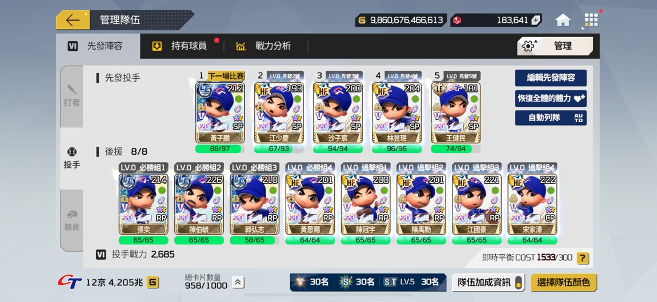Select the 打者 batter sidebar tab
657x302 pixels.
point(71,96)
